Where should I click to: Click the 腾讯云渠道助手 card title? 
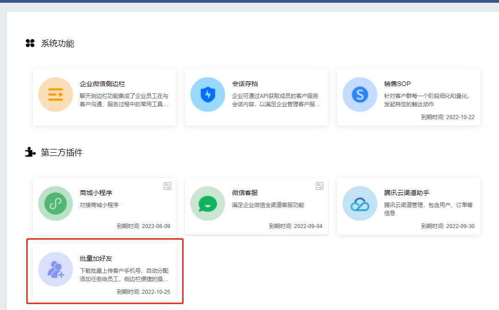[x=407, y=193]
